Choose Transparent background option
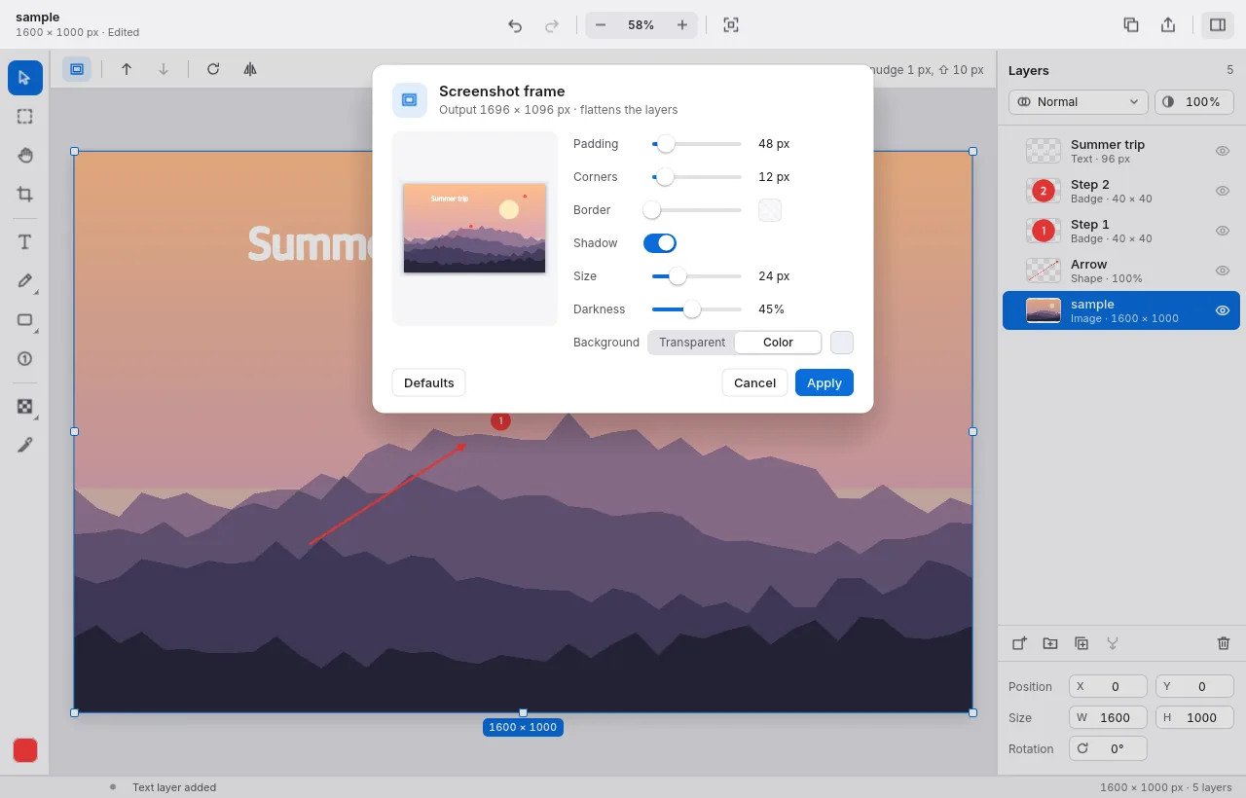Image resolution: width=1246 pixels, height=798 pixels. point(692,343)
